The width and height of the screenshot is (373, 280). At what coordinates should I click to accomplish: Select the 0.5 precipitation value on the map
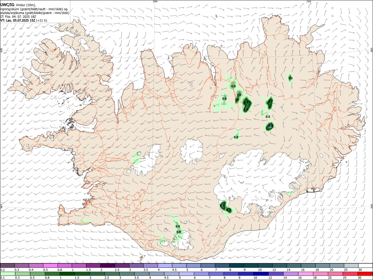tap(268, 117)
